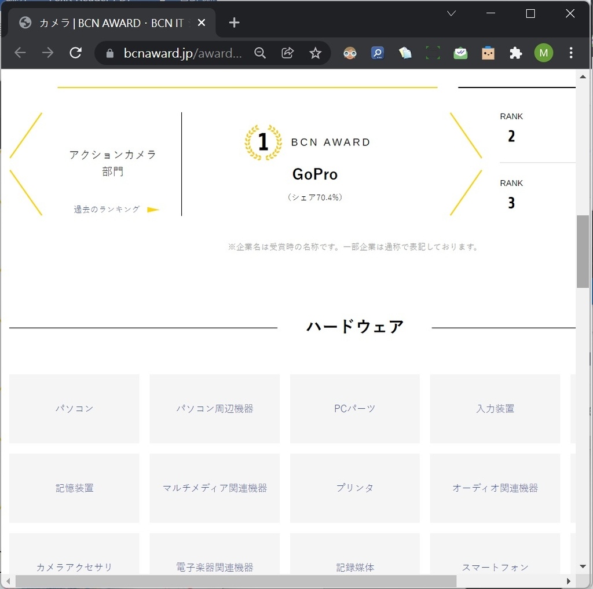Open the カメラアクセサリ category
Image resolution: width=593 pixels, height=589 pixels.
coord(74,554)
